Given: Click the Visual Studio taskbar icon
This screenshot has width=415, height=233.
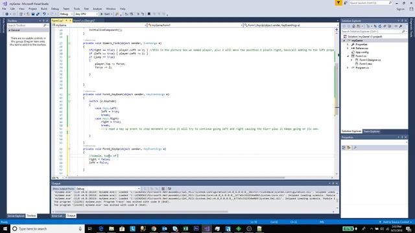Looking at the screenshot, I should (x=207, y=228).
